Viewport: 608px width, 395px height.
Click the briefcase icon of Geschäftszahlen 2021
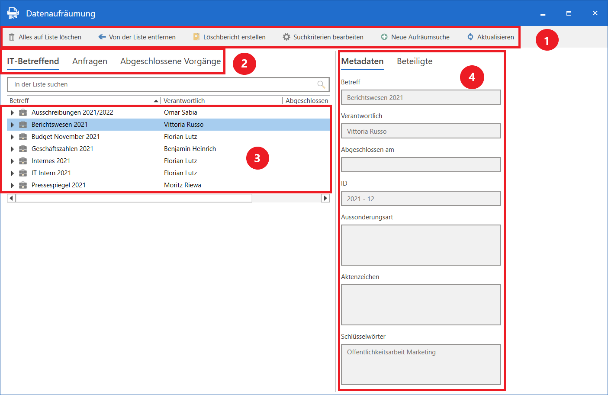(x=23, y=149)
